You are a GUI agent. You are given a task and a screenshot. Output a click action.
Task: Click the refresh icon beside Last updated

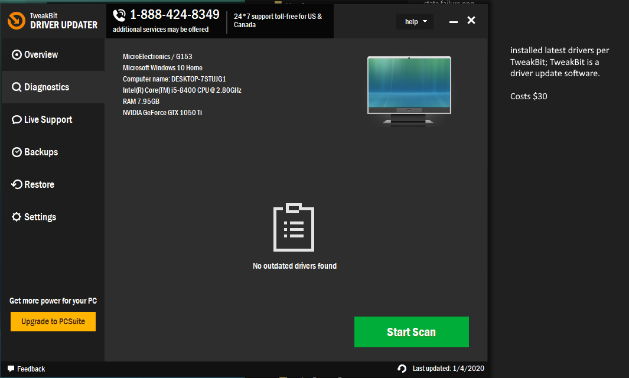pyautogui.click(x=402, y=369)
